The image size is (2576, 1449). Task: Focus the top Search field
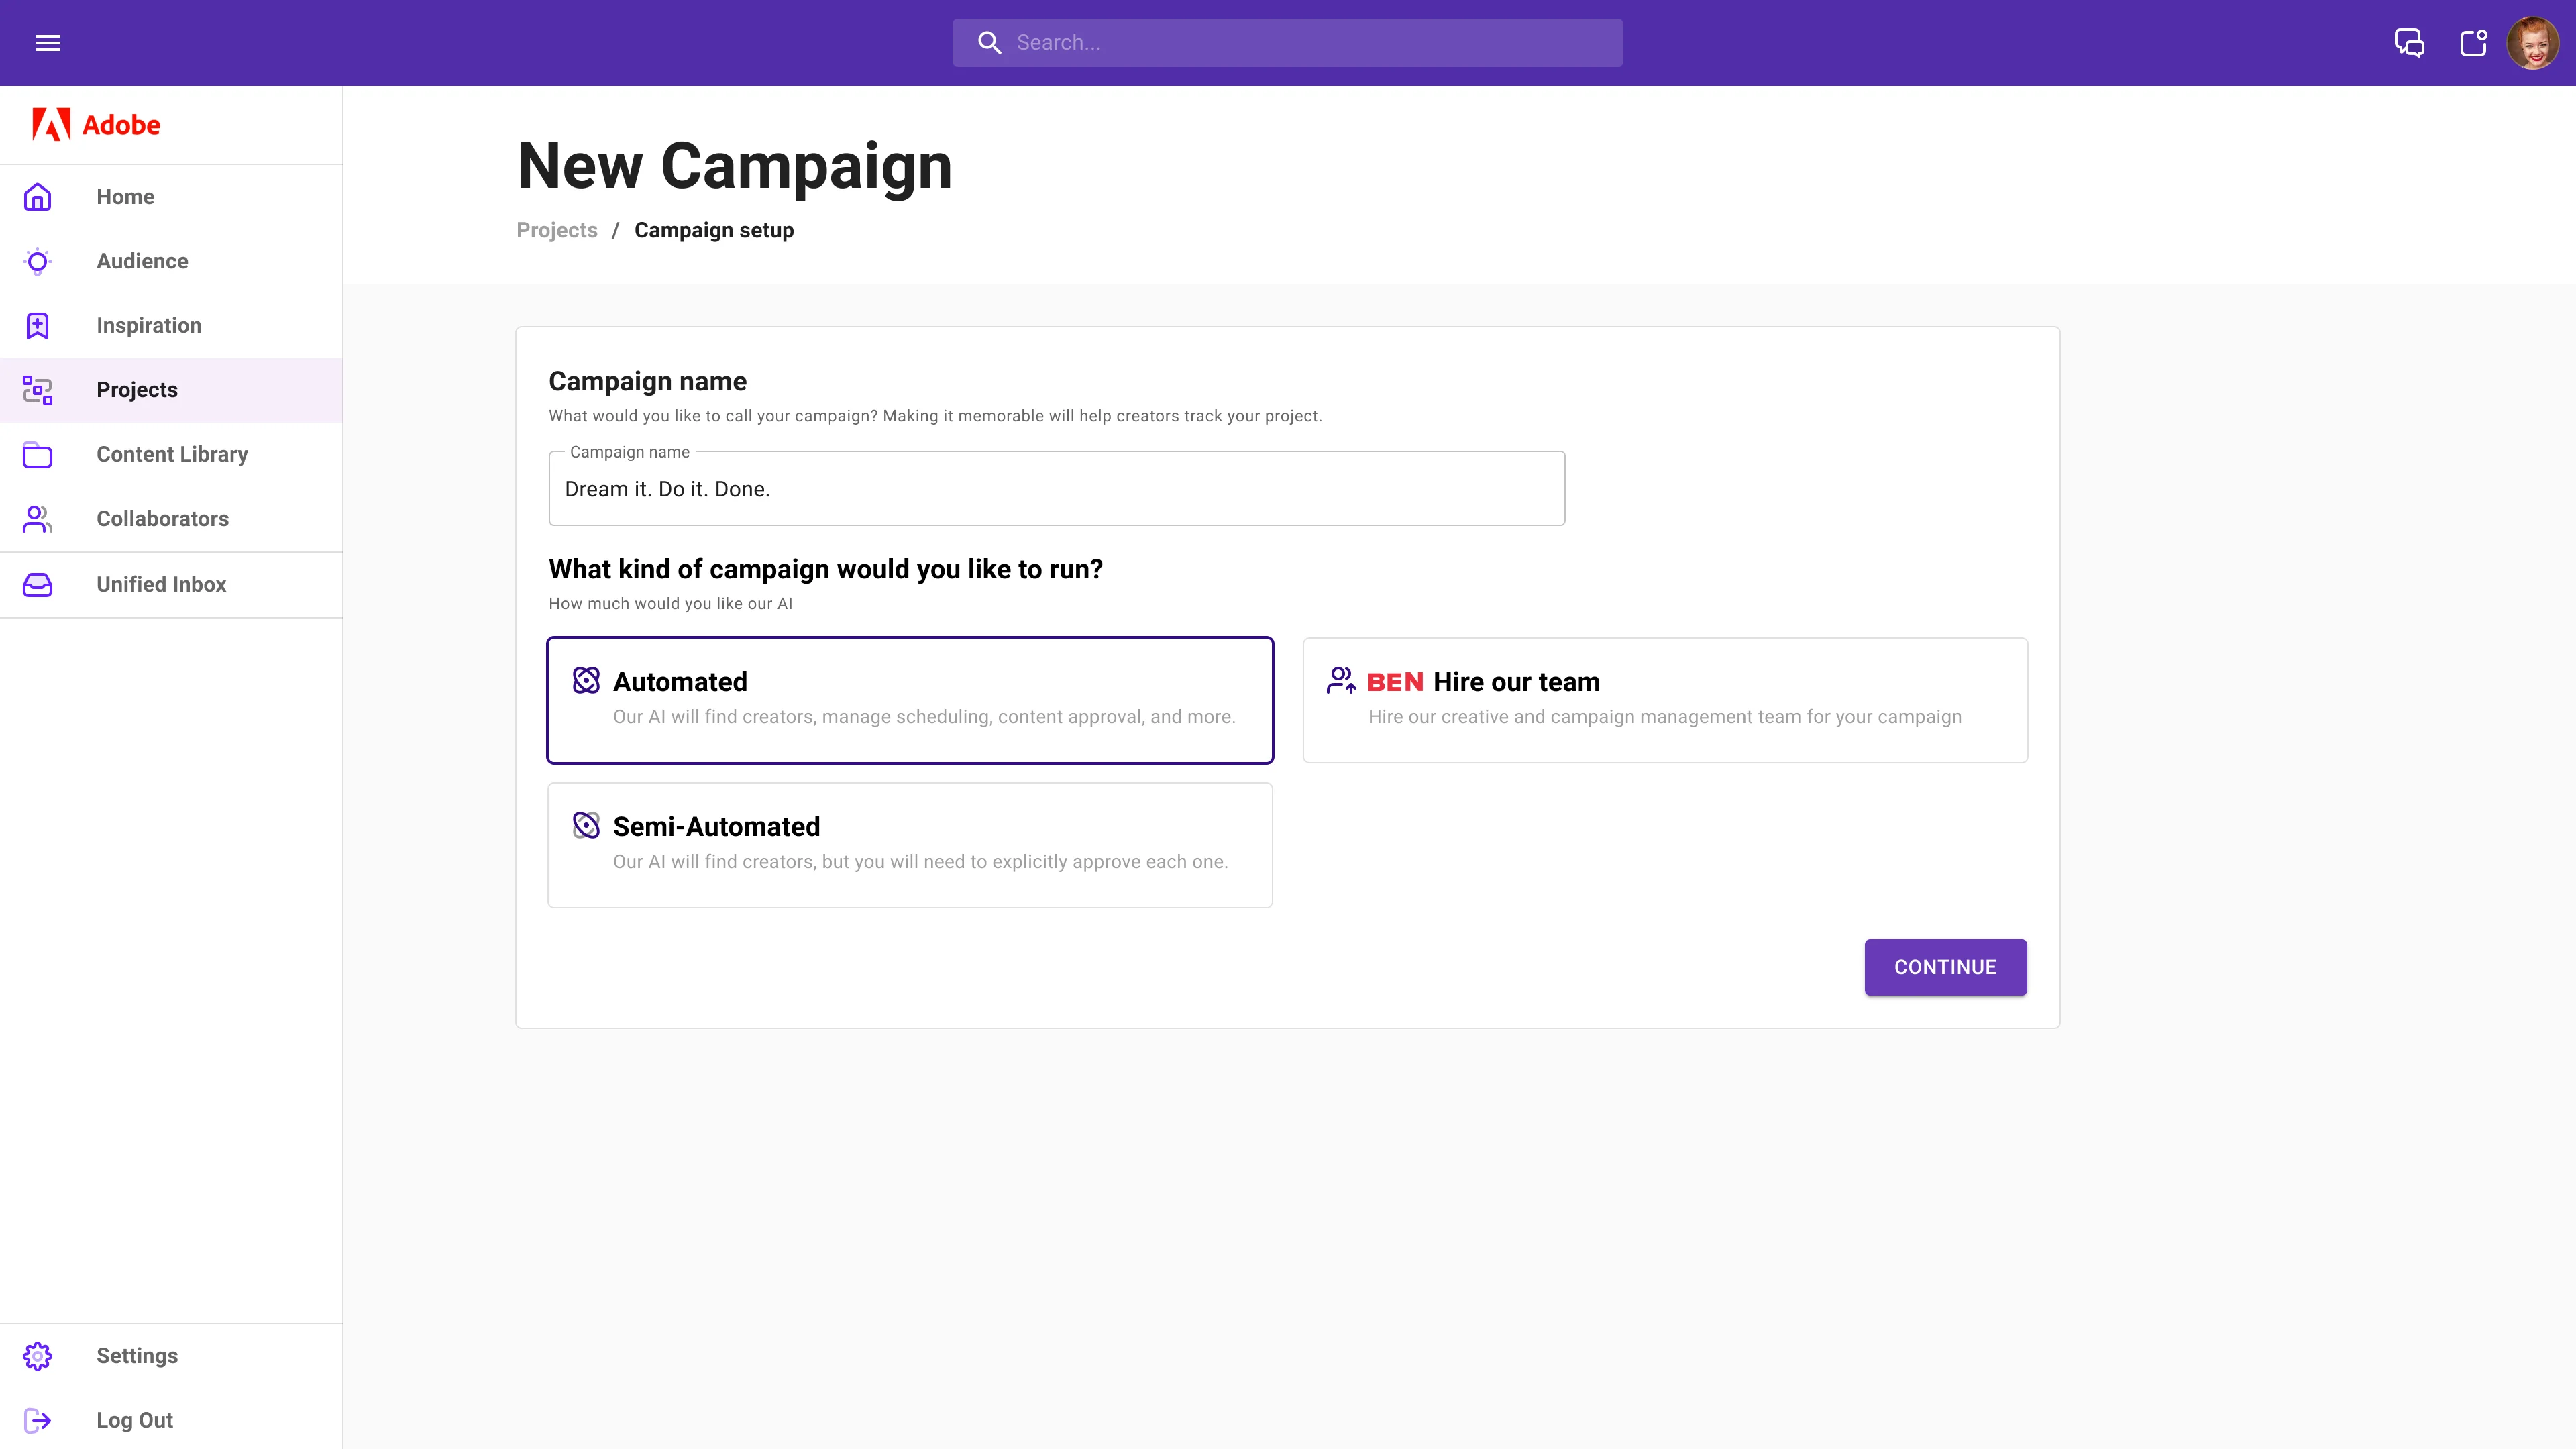coord(1287,43)
